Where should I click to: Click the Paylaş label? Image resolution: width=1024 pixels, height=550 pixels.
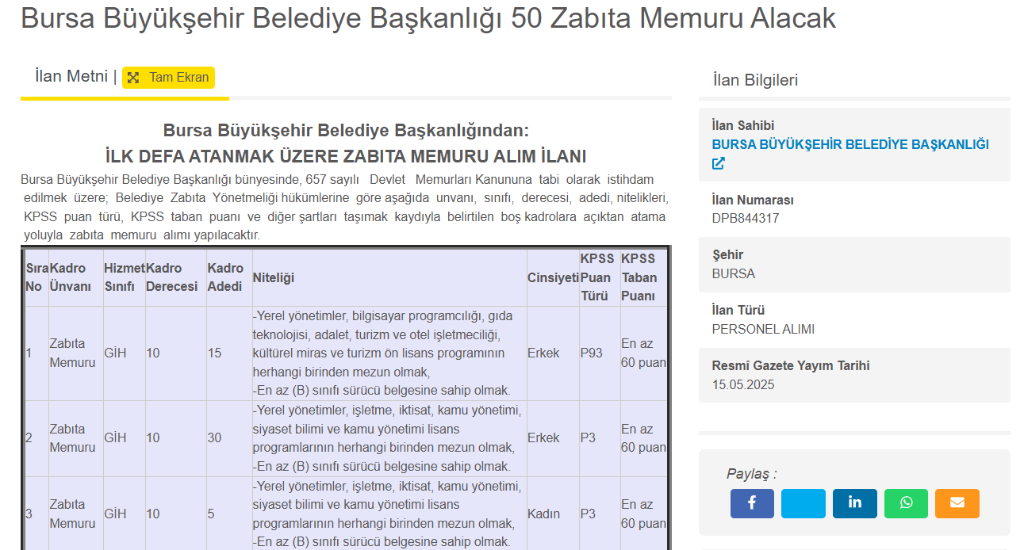click(x=752, y=474)
